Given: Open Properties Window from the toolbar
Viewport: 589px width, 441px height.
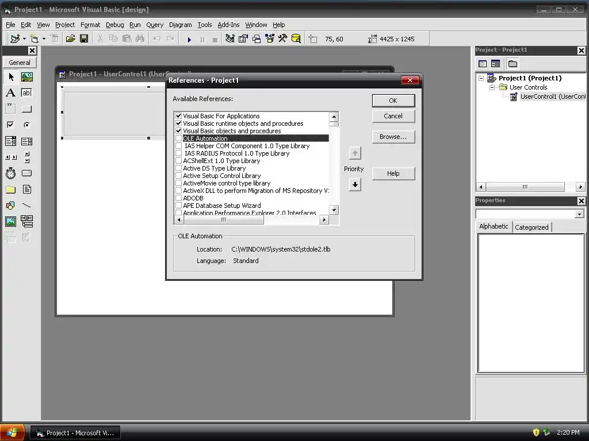Looking at the screenshot, I should (x=243, y=38).
